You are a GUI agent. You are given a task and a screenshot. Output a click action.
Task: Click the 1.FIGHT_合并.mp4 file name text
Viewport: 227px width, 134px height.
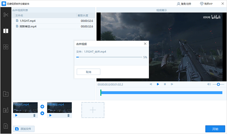pyautogui.click(x=95, y=52)
